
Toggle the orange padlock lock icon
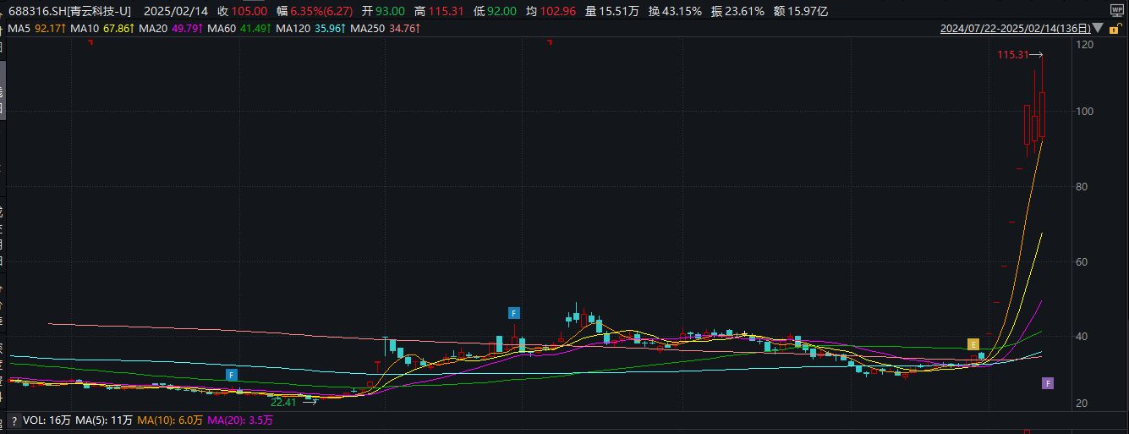click(x=1114, y=28)
